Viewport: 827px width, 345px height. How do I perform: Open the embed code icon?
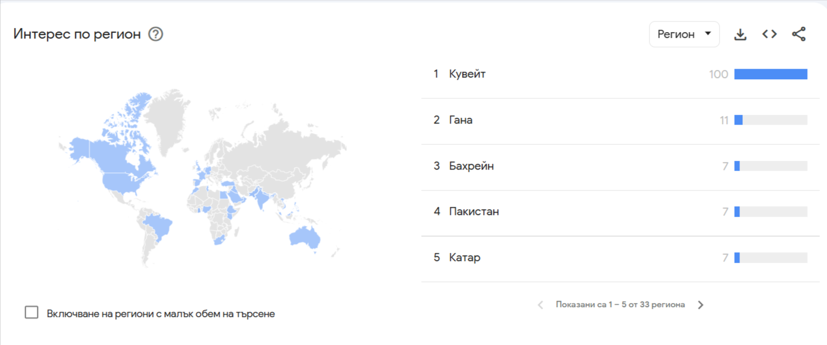(769, 34)
